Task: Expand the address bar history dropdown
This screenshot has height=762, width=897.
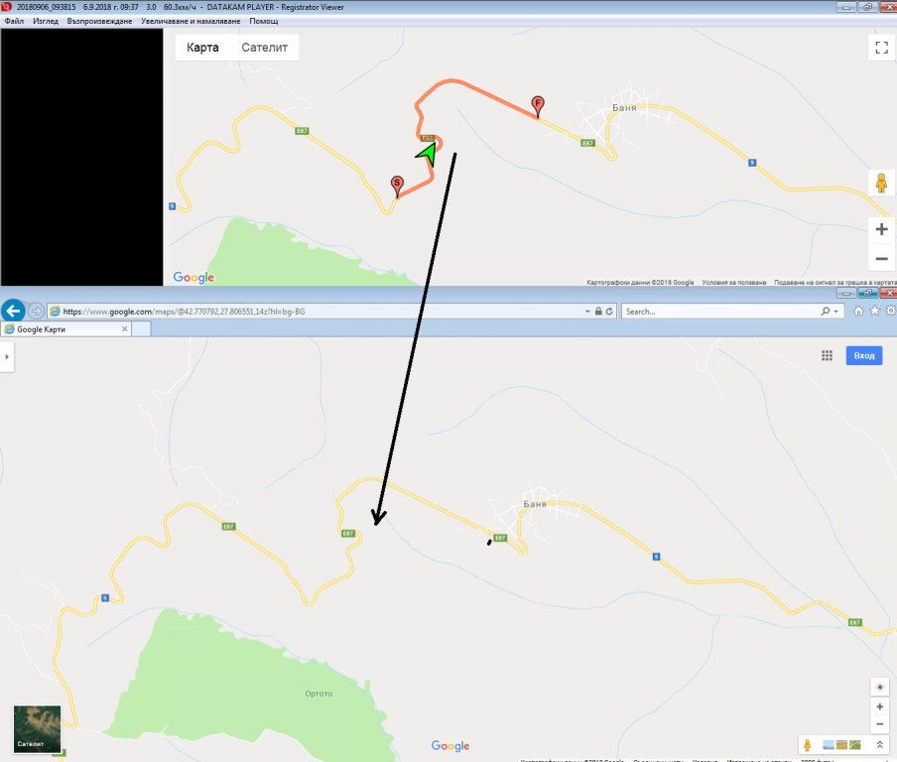Action: pos(587,312)
